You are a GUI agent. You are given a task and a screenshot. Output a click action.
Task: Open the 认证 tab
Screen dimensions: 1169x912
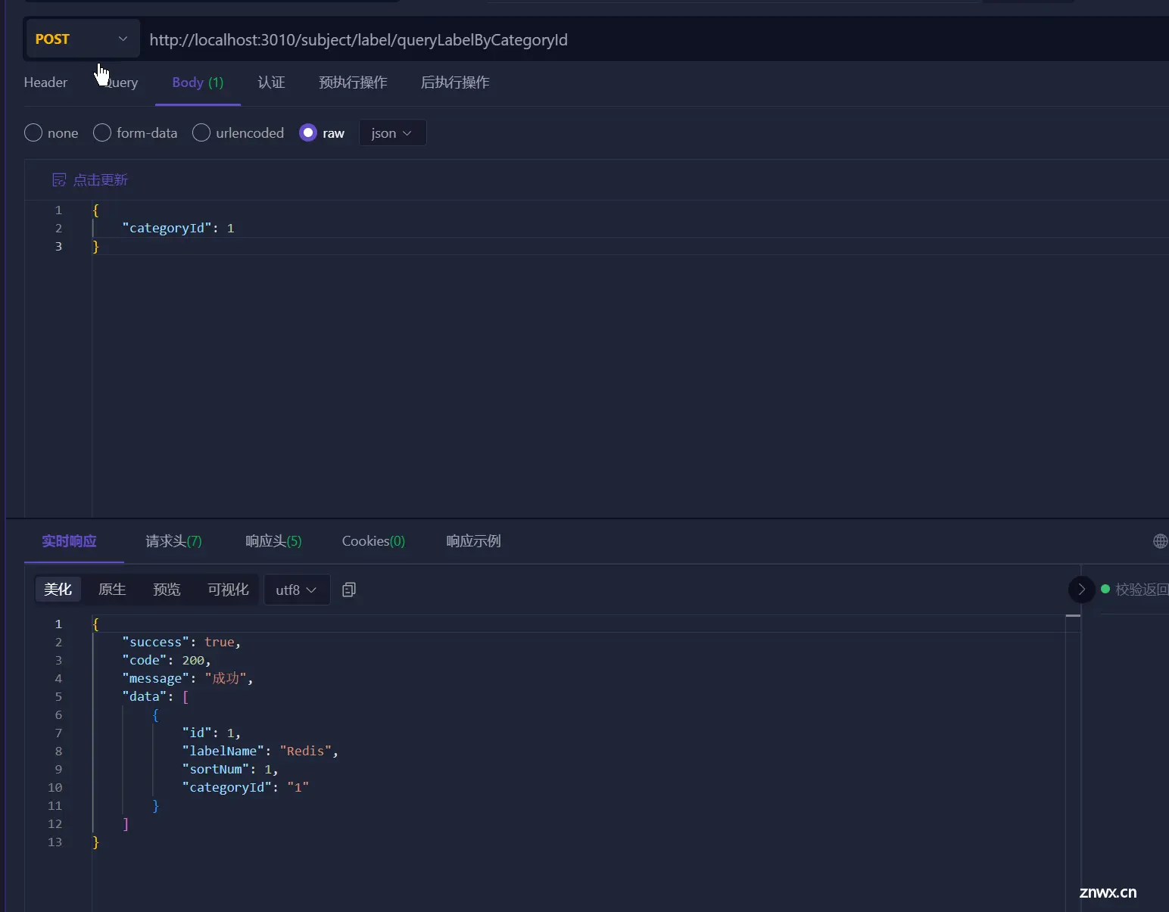(x=271, y=82)
